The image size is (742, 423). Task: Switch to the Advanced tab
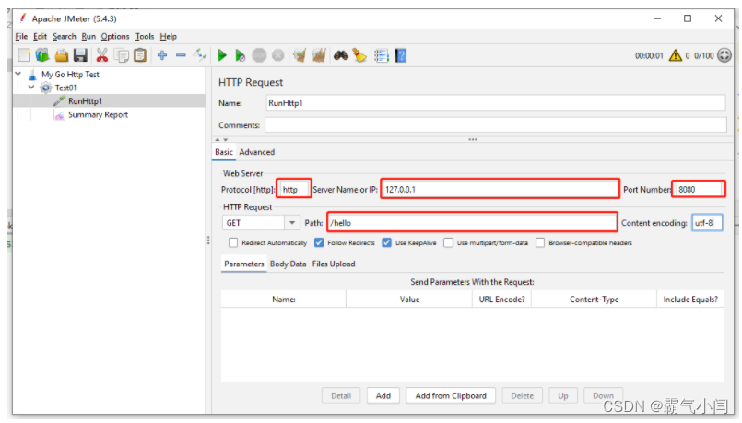(257, 152)
